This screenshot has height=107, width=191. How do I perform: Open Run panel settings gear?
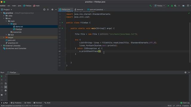tap(185, 73)
